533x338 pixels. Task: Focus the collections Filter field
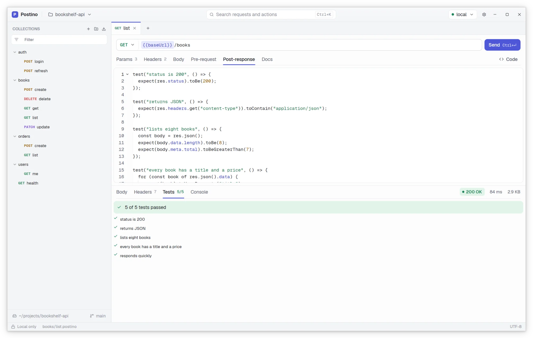(59, 40)
